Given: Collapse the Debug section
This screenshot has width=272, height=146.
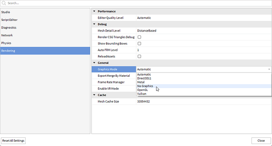Looking at the screenshot, I should 94,24.
